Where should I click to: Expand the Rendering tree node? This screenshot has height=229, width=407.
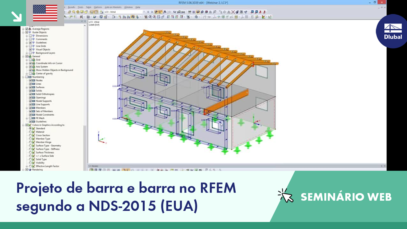click(23, 169)
